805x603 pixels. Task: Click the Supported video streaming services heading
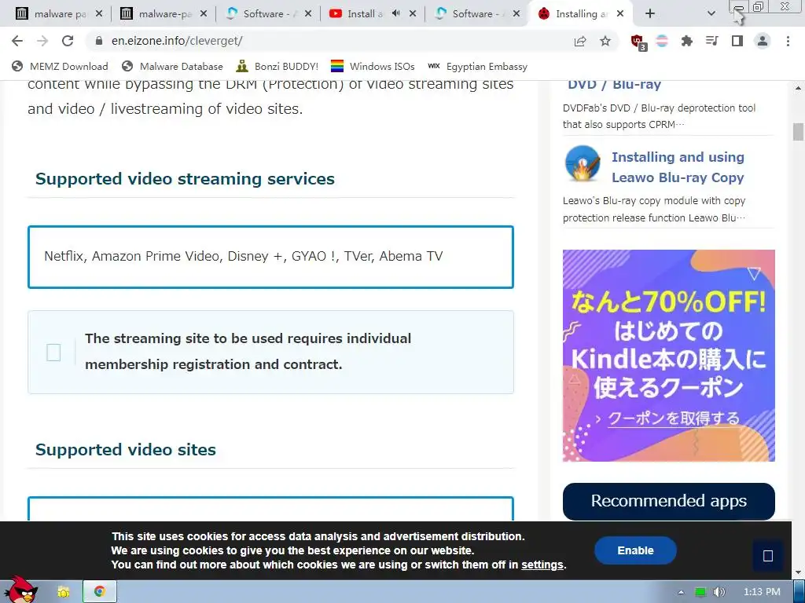point(185,178)
